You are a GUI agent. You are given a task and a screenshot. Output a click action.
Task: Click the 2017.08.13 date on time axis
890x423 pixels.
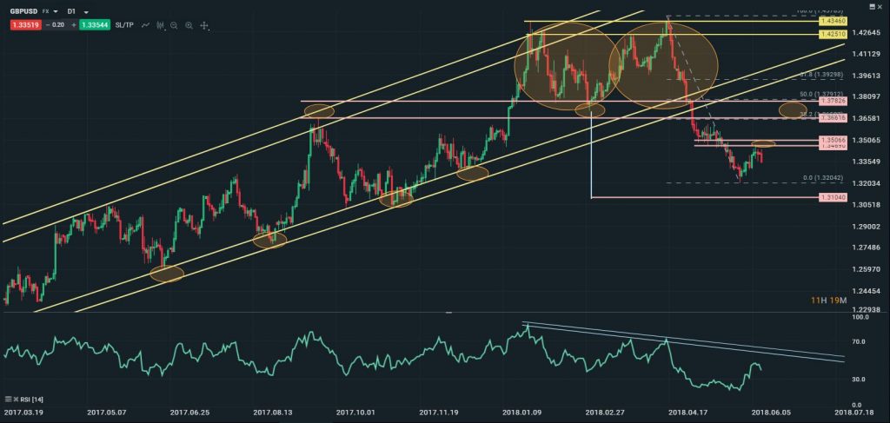point(272,413)
